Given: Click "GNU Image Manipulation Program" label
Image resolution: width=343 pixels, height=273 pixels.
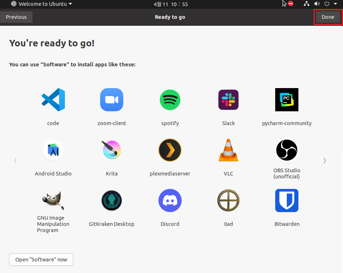Looking at the screenshot, I should pos(53,224).
